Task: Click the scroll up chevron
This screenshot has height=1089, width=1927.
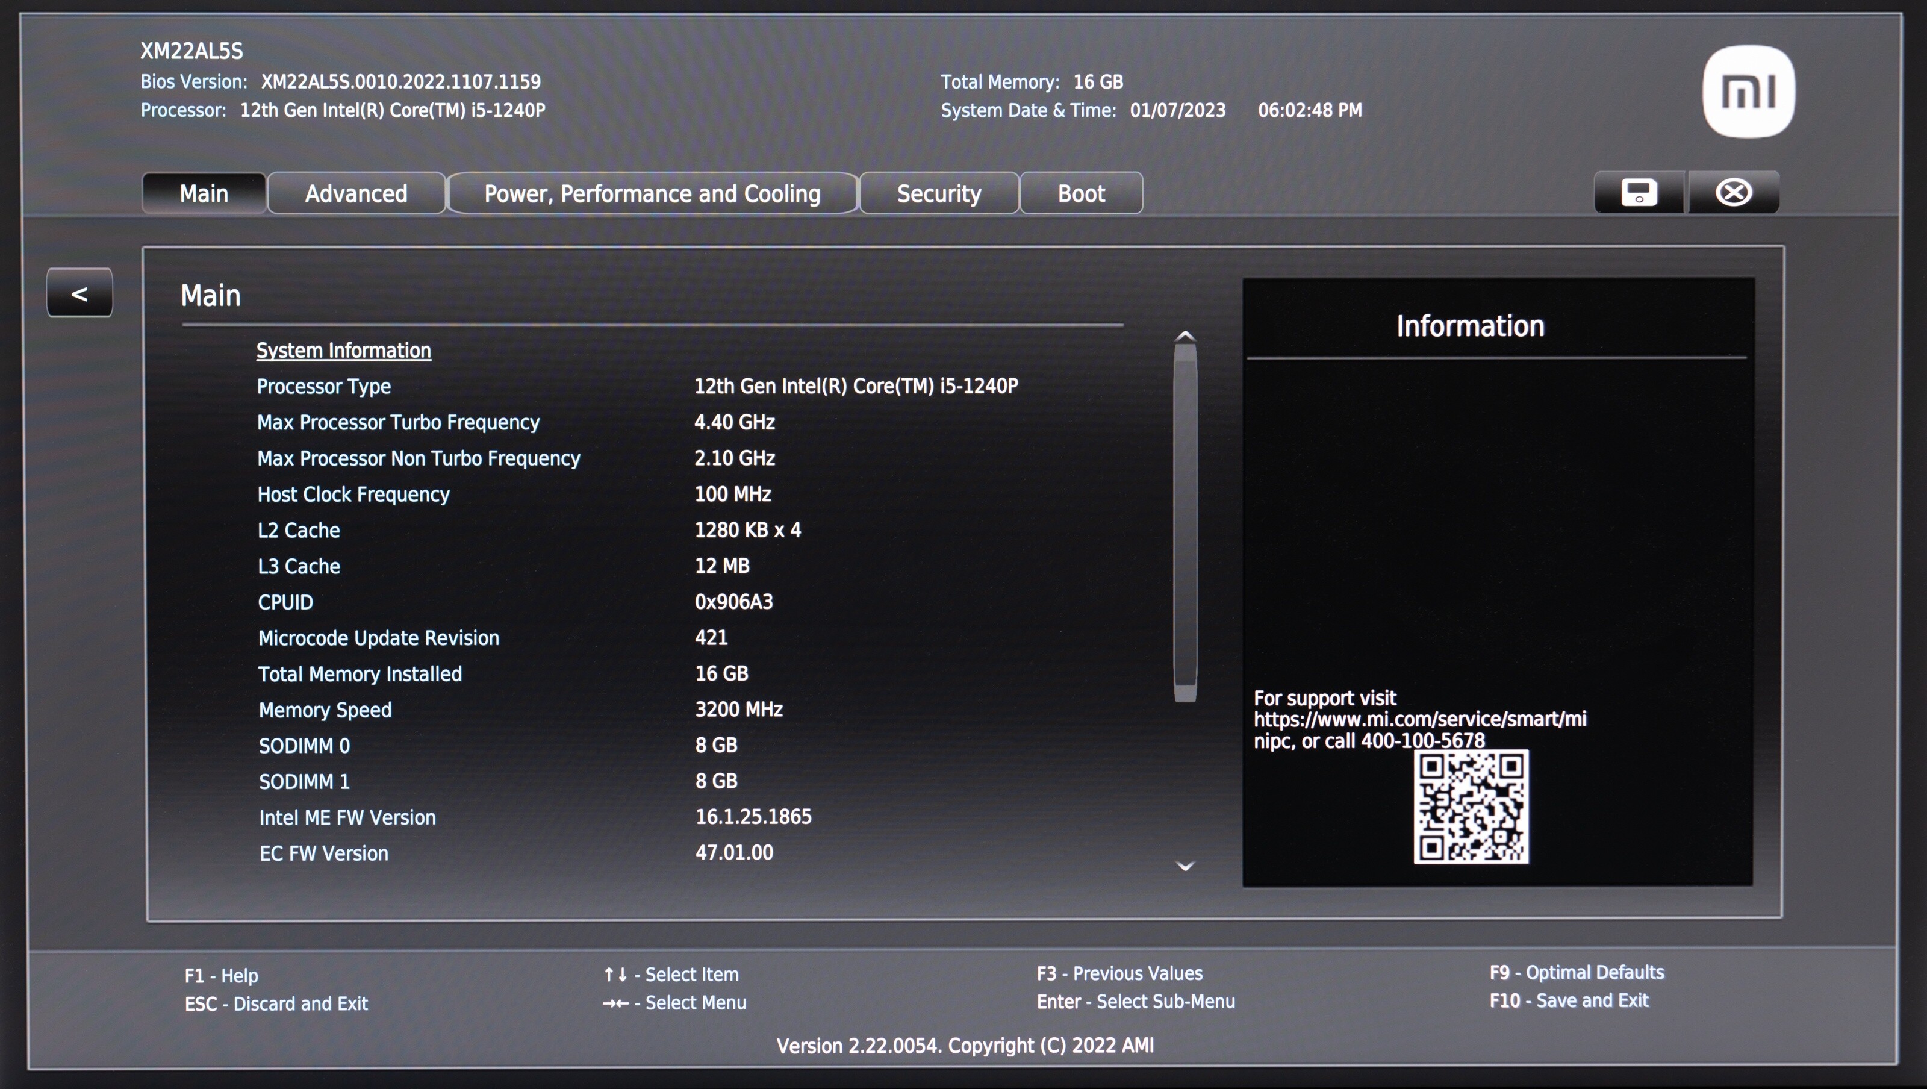Action: click(x=1185, y=336)
